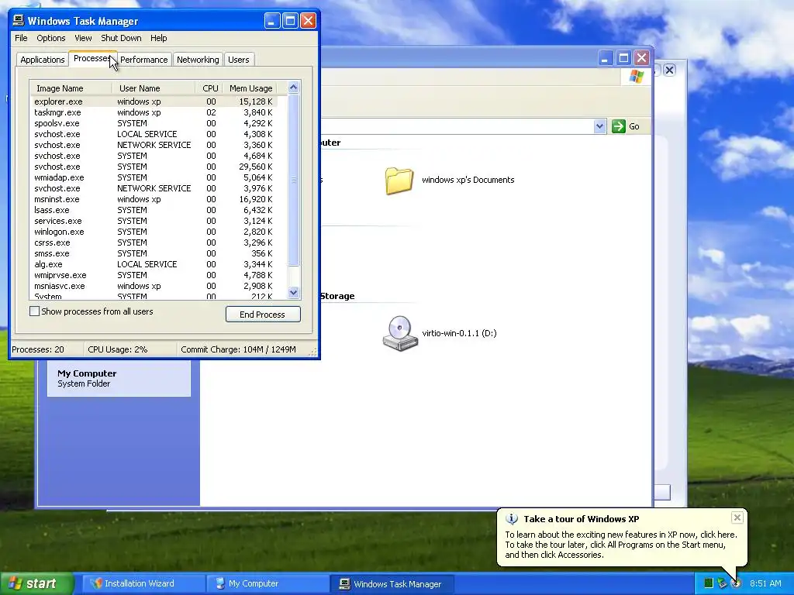Screen dimensions: 794x595
Task: Click the network connection tray icon
Action: [x=722, y=583]
